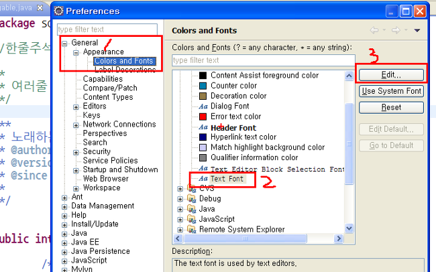The image size is (436, 272).
Task: Select Capabilities in the preferences tree
Action: 103,79
